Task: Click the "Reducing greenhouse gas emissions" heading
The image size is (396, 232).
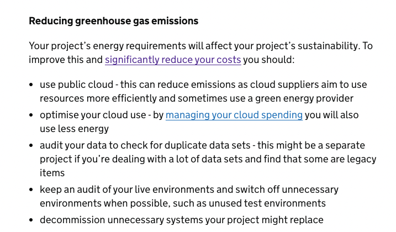Action: (x=113, y=22)
